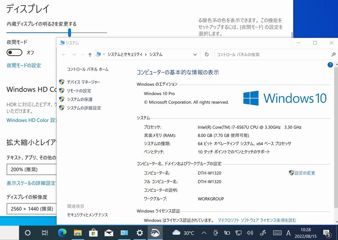Image resolution: width=338 pixels, height=240 pixels.
Task: Select the 64 ビット オペレーティング システム value
Action: (244, 143)
